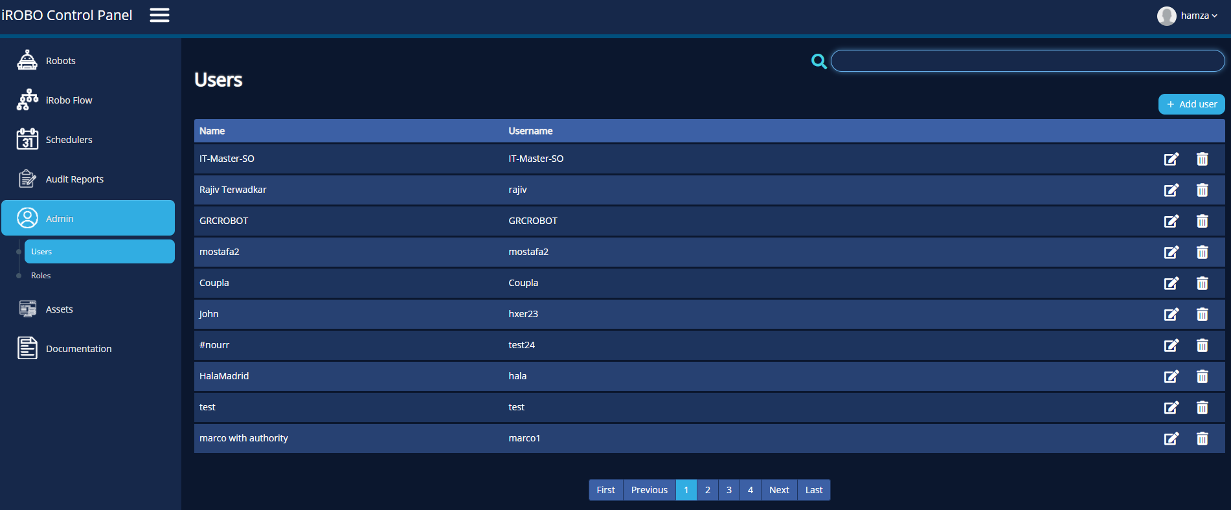The width and height of the screenshot is (1231, 510).
Task: Click the Robots sidebar icon
Action: pos(27,60)
